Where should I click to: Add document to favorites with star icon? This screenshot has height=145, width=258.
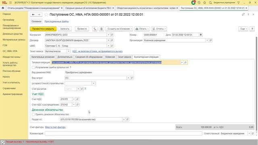(46, 14)
